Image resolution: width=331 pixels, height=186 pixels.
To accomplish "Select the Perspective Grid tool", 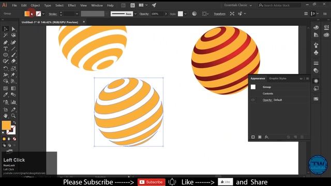I will 13,81.
